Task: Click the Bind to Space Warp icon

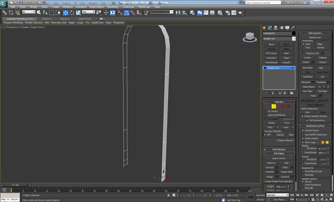Action: (x=17, y=12)
